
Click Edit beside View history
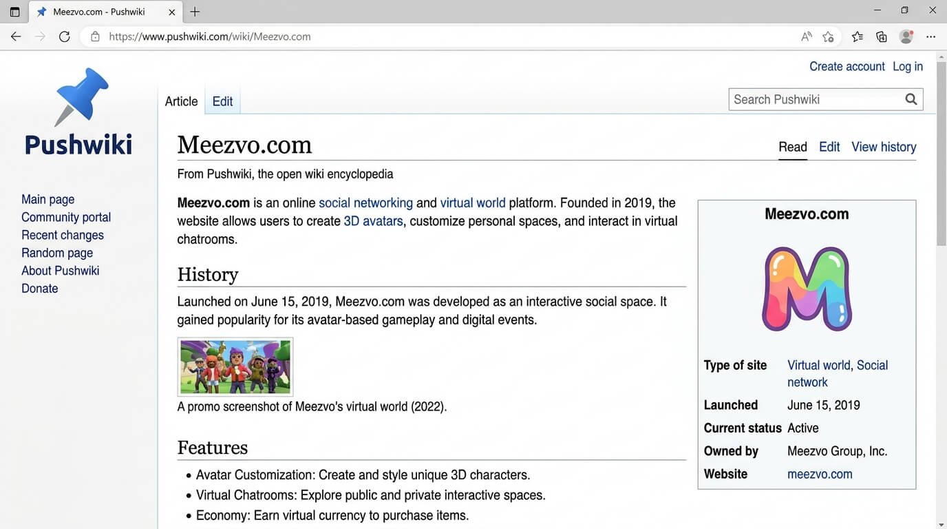coord(829,147)
